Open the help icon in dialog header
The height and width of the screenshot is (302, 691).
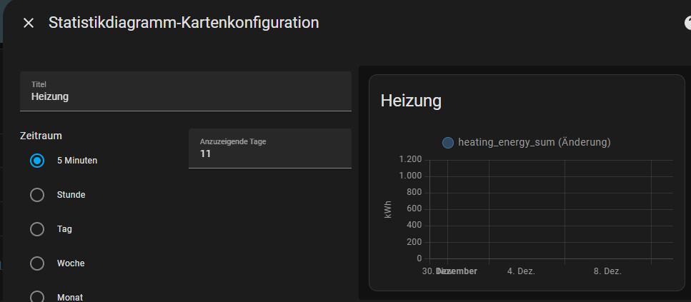coord(687,23)
